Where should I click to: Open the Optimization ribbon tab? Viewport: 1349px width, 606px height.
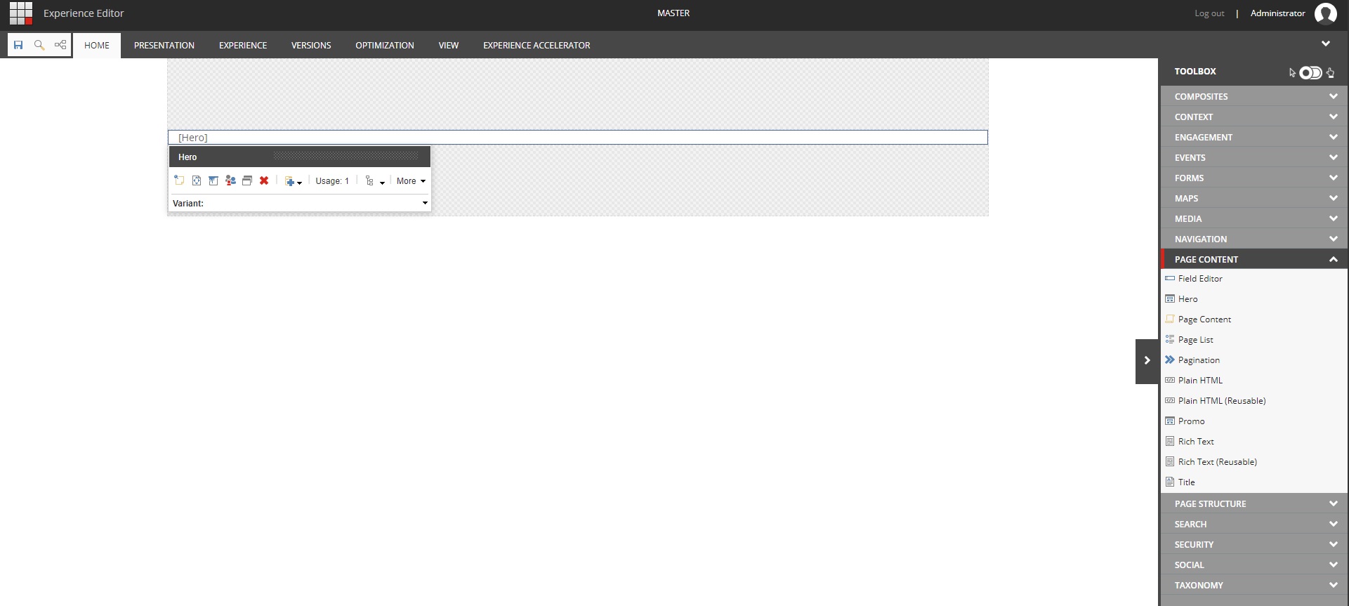tap(385, 46)
